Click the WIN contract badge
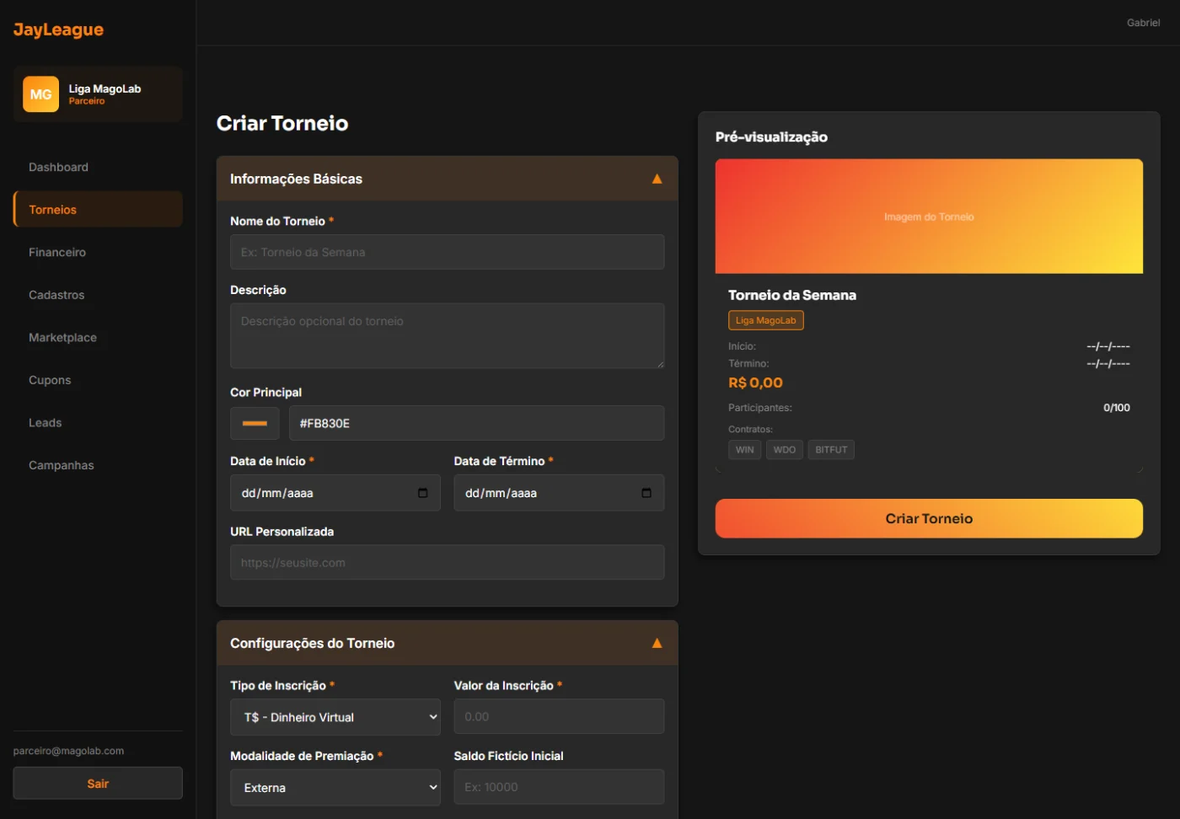 click(x=744, y=450)
